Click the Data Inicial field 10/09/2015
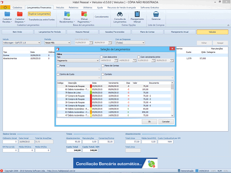231x173 pixels. pyautogui.click(x=27, y=142)
